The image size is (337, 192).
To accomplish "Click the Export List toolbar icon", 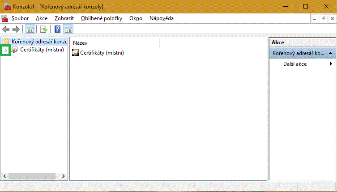I will 44,30.
